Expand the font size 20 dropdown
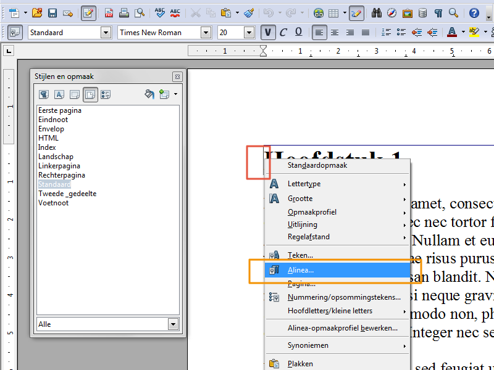This screenshot has height=370, width=494. (249, 33)
